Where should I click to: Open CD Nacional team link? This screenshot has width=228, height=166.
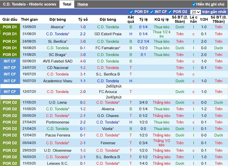point(58,68)
